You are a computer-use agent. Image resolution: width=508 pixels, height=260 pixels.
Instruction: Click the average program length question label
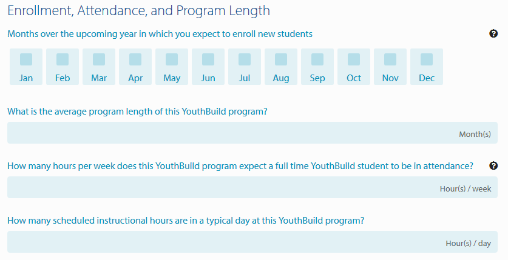coord(138,112)
